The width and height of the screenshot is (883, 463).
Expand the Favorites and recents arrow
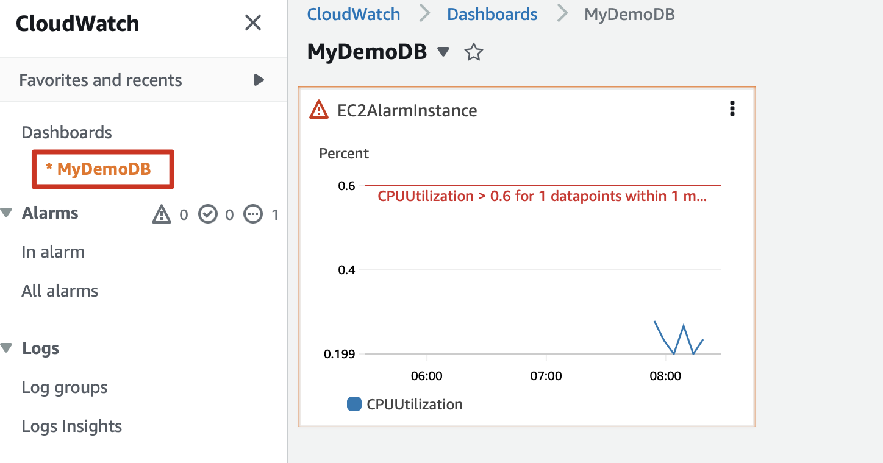point(259,80)
